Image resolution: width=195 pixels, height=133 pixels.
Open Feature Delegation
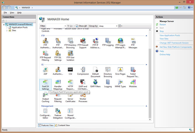tap(58, 114)
